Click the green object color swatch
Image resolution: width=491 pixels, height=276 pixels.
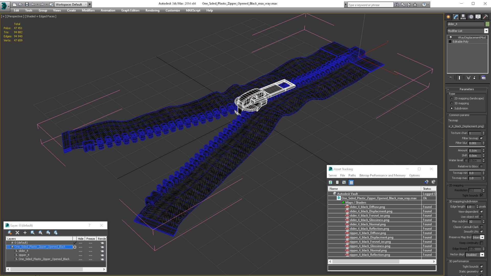coord(487,24)
